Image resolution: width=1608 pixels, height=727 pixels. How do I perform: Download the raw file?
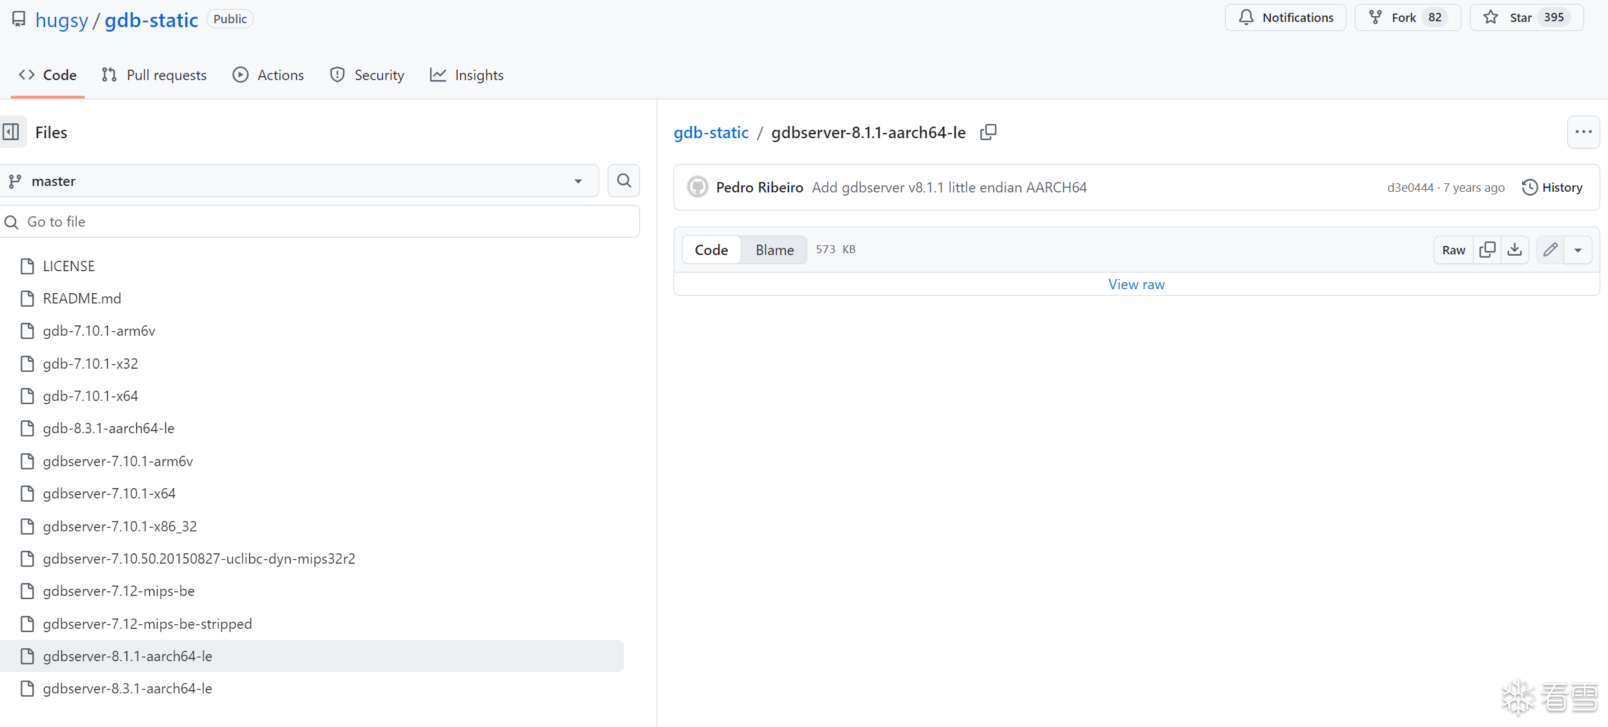click(1514, 250)
